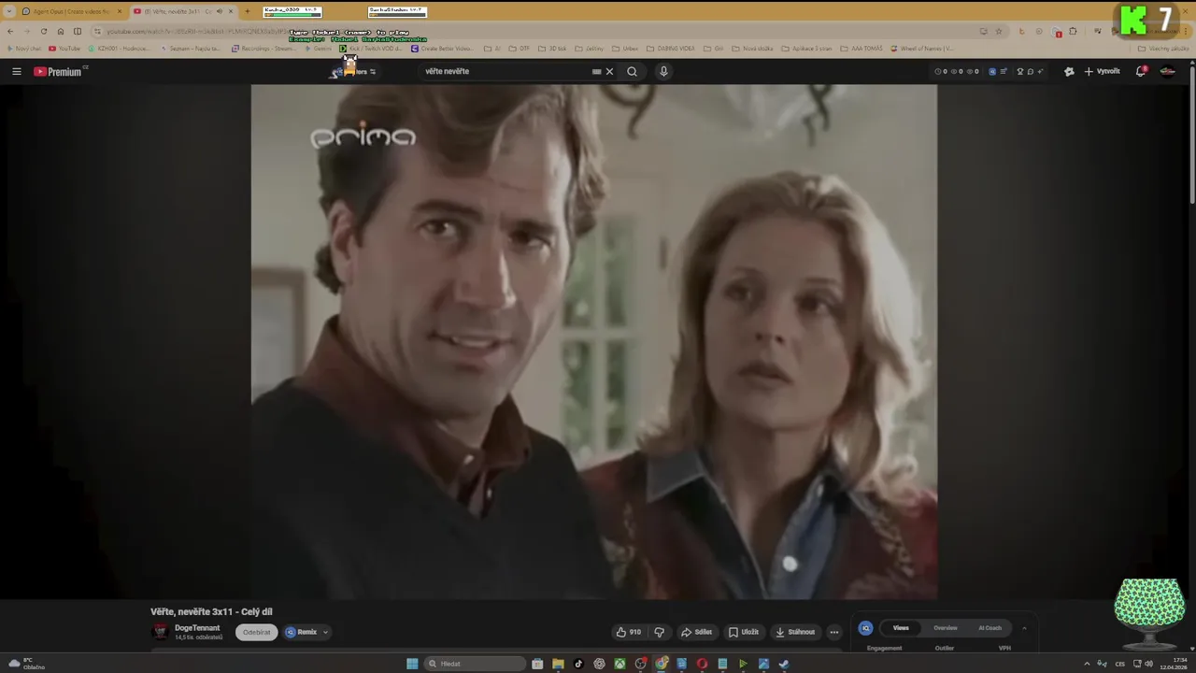Go back in browser history
This screenshot has height=673, width=1196.
(10, 31)
